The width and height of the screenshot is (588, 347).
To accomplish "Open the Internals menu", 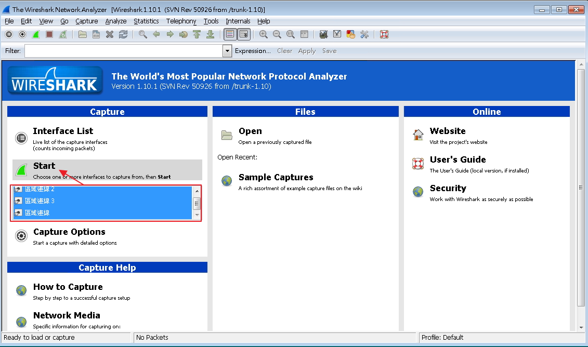I will (x=238, y=21).
